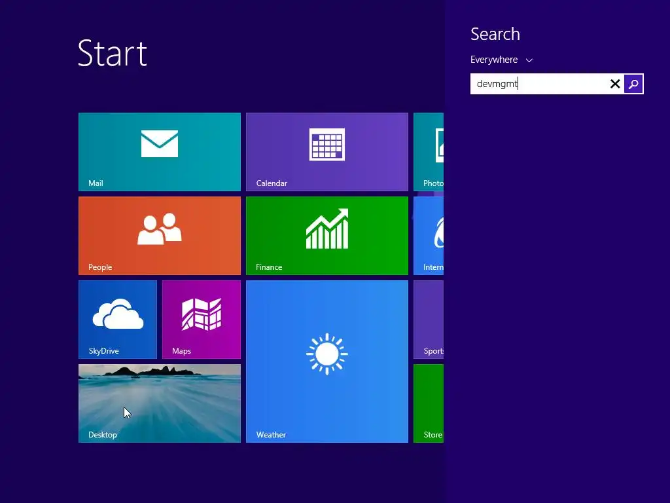Screen dimensions: 670x503
Task: Launch the Maps tile
Action: coord(202,320)
